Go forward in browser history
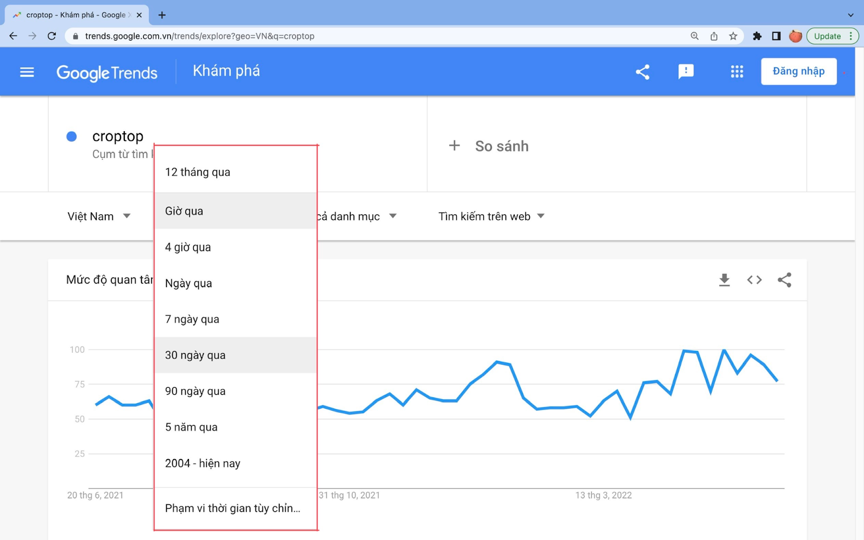Viewport: 864px width, 540px height. point(32,36)
